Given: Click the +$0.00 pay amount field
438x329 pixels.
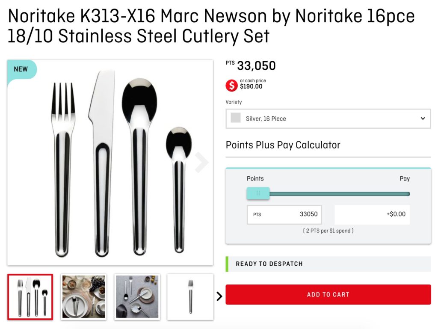Looking at the screenshot, I should click(372, 214).
